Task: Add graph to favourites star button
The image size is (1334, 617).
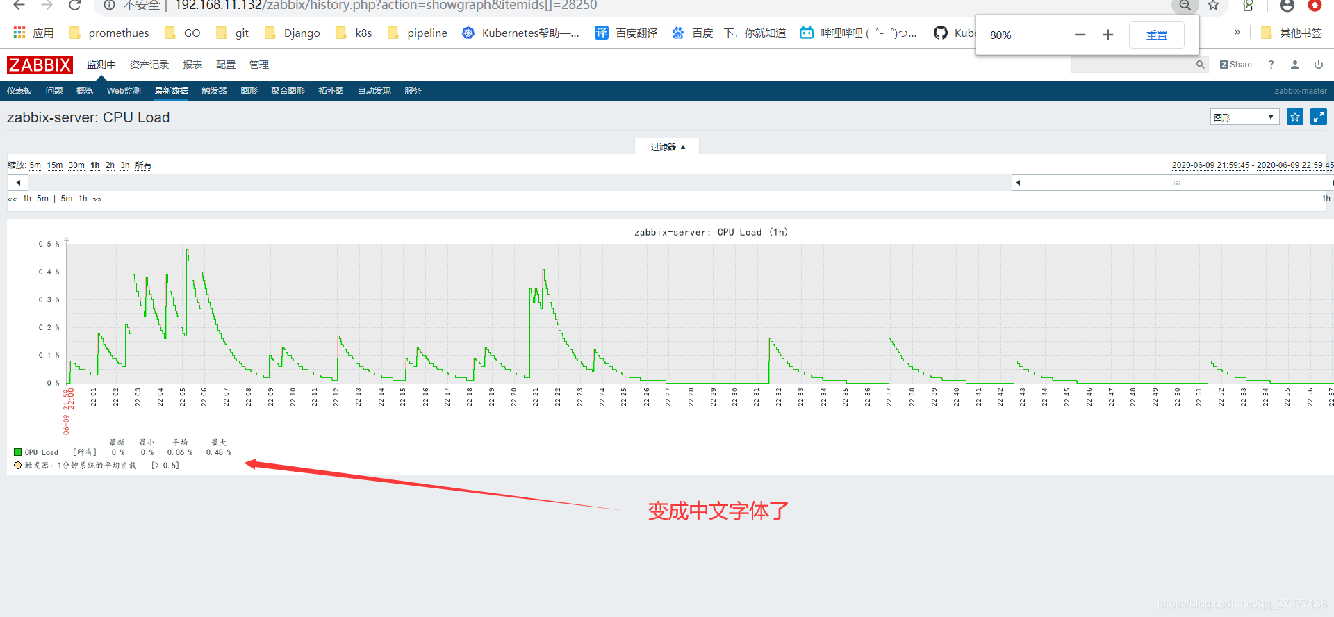Action: (1295, 117)
